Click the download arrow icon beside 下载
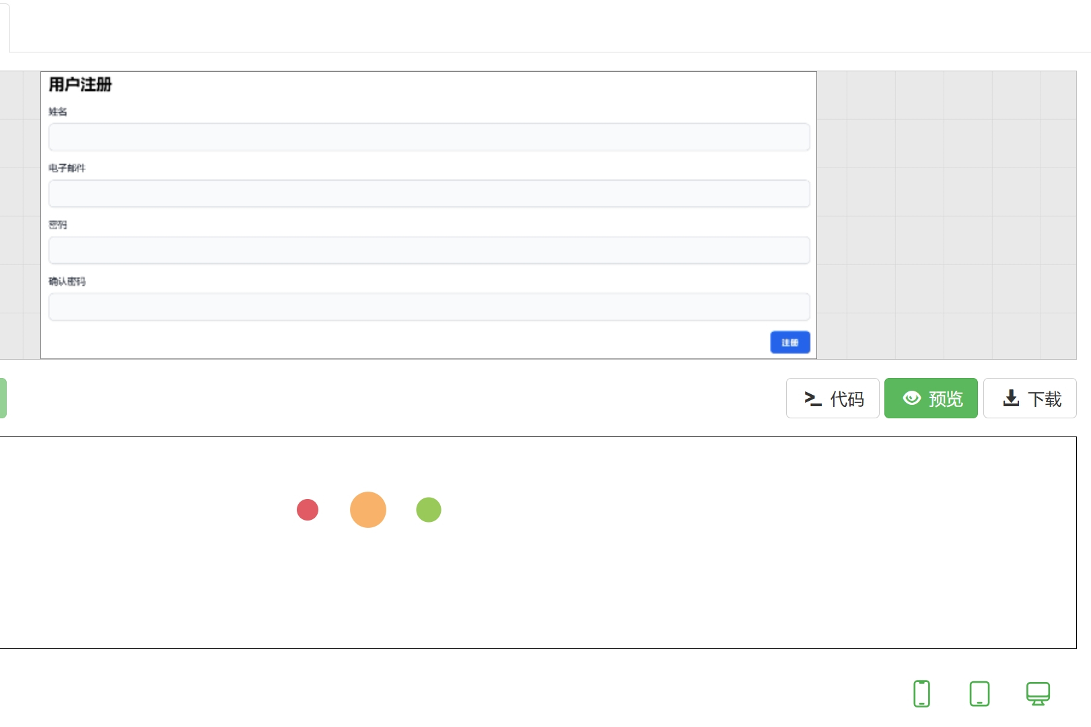Viewport: 1091px width, 727px height. tap(1011, 398)
